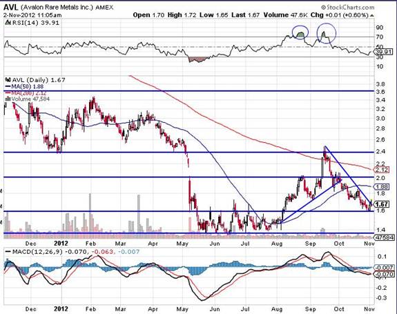Click the 3.4 price axis label
The height and width of the screenshot is (314, 397).
(x=380, y=100)
